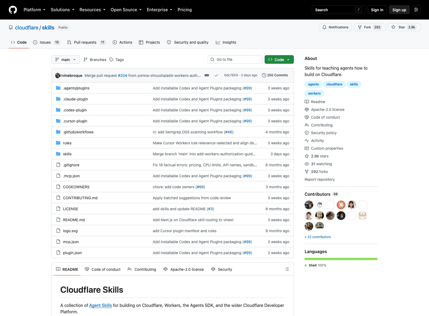The image size is (429, 316).
Task: Open the README outline list icon
Action: point(287,269)
